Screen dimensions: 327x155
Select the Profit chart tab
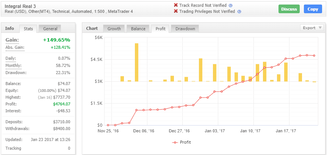pyautogui.click(x=160, y=29)
